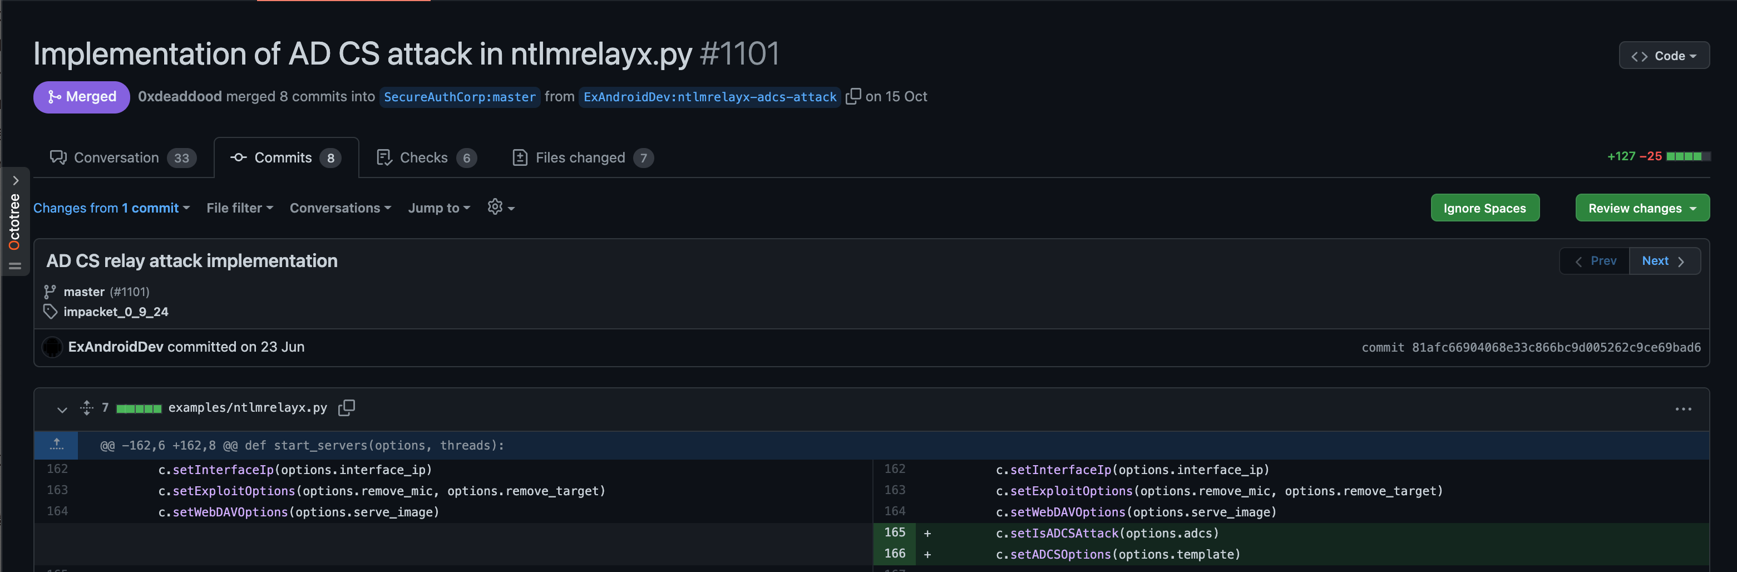Open the Code dropdown
Screen dimensions: 1737x572
coord(1664,56)
